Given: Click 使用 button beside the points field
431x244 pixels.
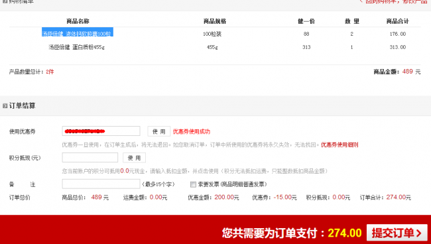Looking at the screenshot, I should pos(134,158).
